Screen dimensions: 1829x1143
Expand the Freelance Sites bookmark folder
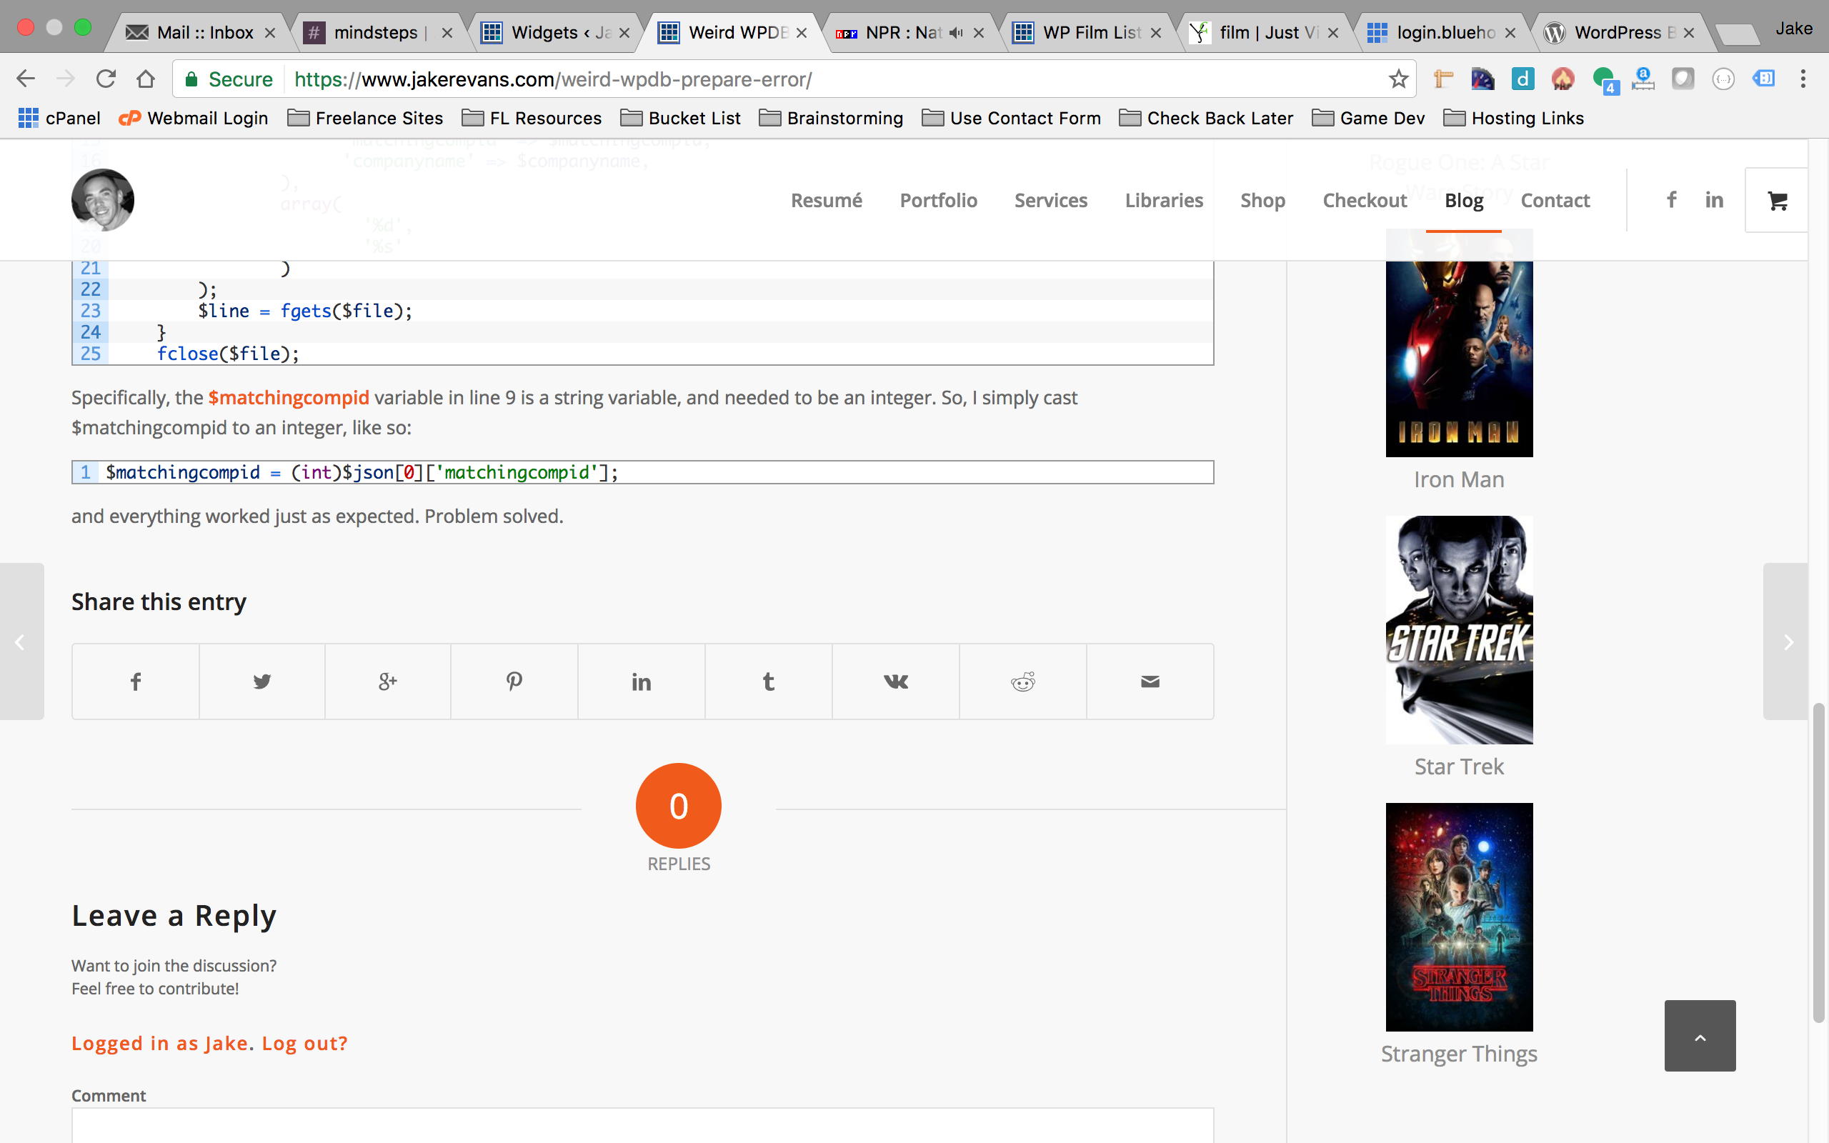point(365,118)
